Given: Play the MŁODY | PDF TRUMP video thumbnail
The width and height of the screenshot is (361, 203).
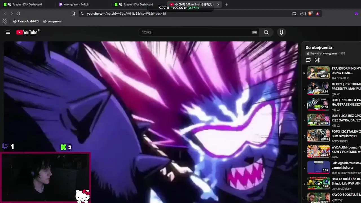Looking at the screenshot, I should pos(318,89).
